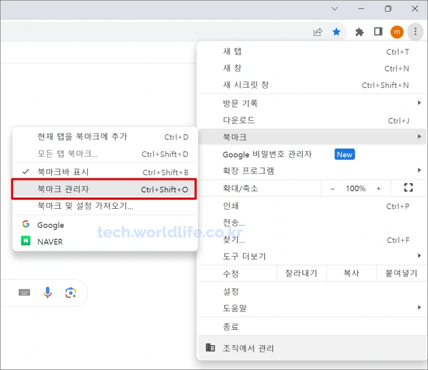Click the Google Lens camera icon
Viewport: 428px width, 370px height.
pyautogui.click(x=71, y=293)
